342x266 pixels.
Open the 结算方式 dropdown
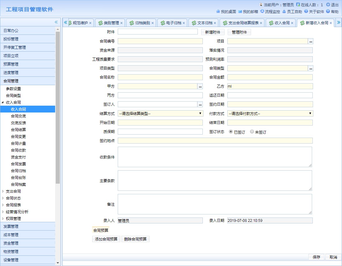click(160, 113)
